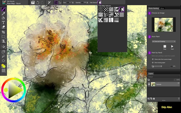Open the Photo Painting tab
Screen dimensions: 181x113
point(153,8)
